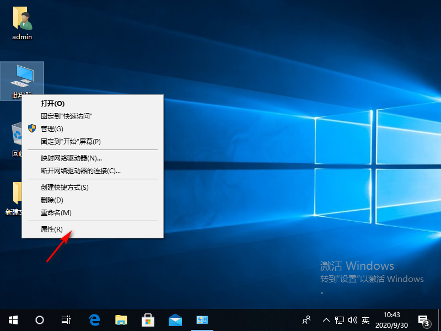
Task: Open Microsoft Edge from the taskbar
Action: pos(94,320)
